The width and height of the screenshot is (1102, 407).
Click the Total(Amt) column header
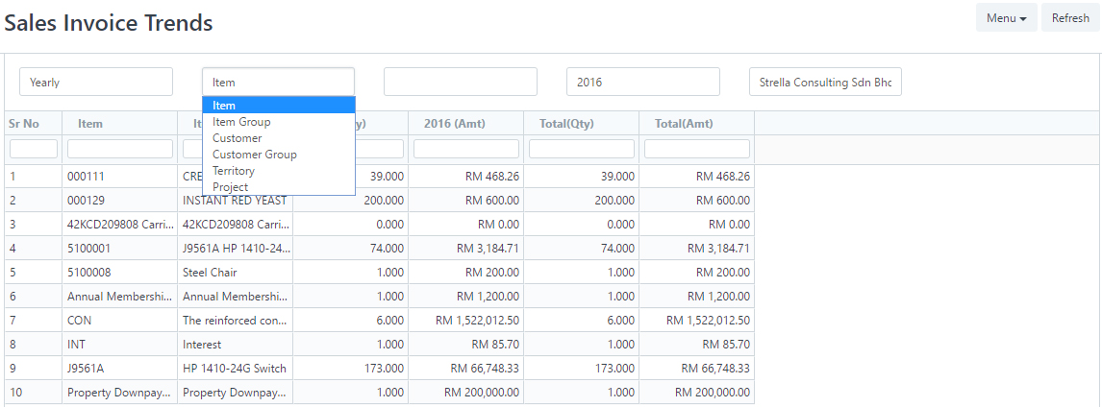tap(684, 124)
